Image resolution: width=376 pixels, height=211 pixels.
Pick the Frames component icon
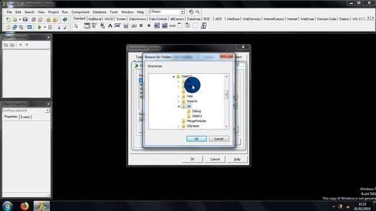87,26
